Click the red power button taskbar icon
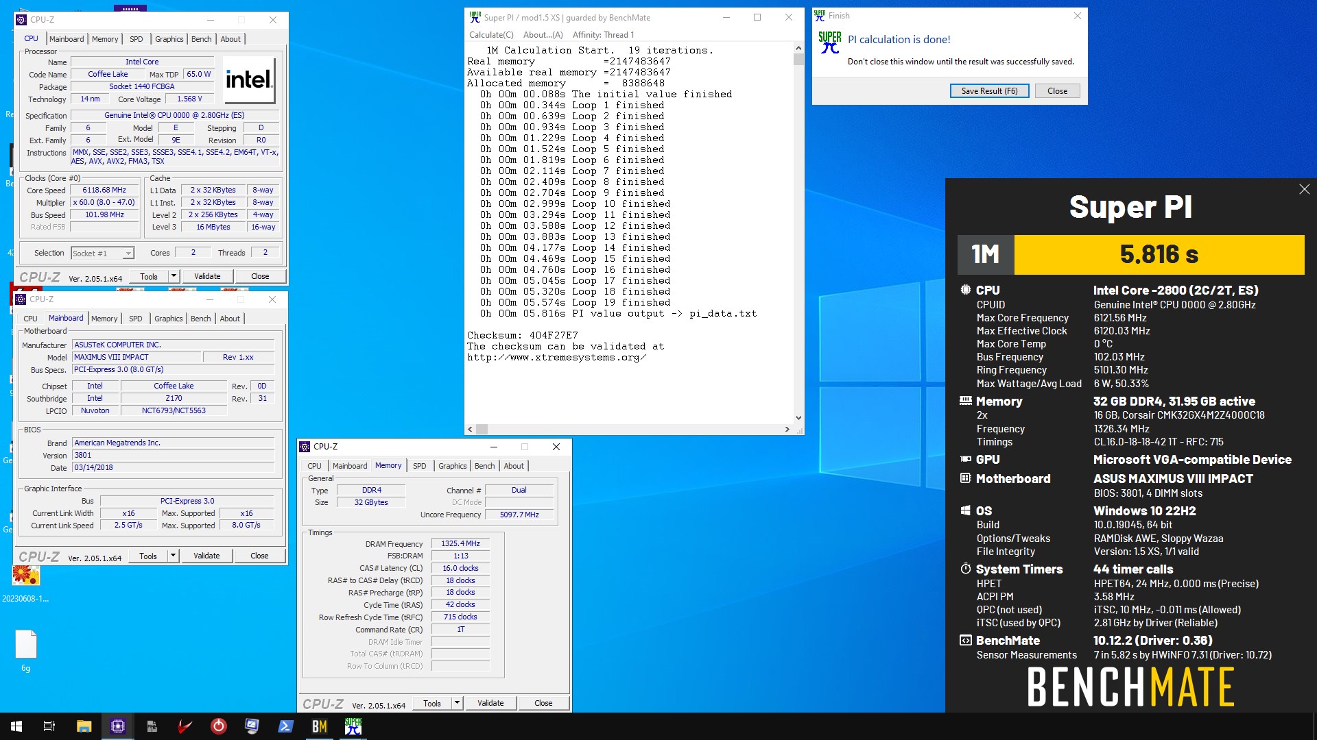This screenshot has height=740, width=1317. coord(219,726)
